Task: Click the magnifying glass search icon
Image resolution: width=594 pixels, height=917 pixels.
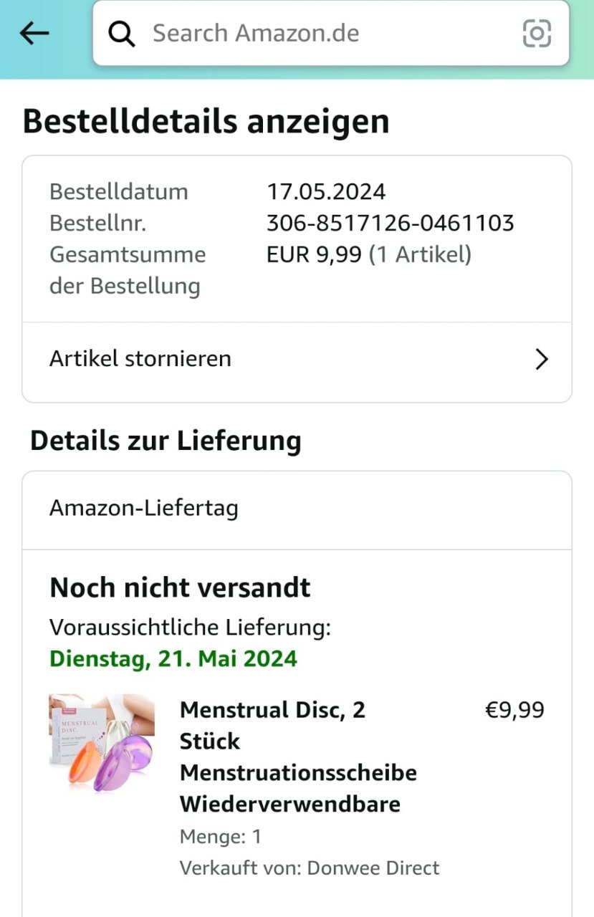Action: pos(122,34)
